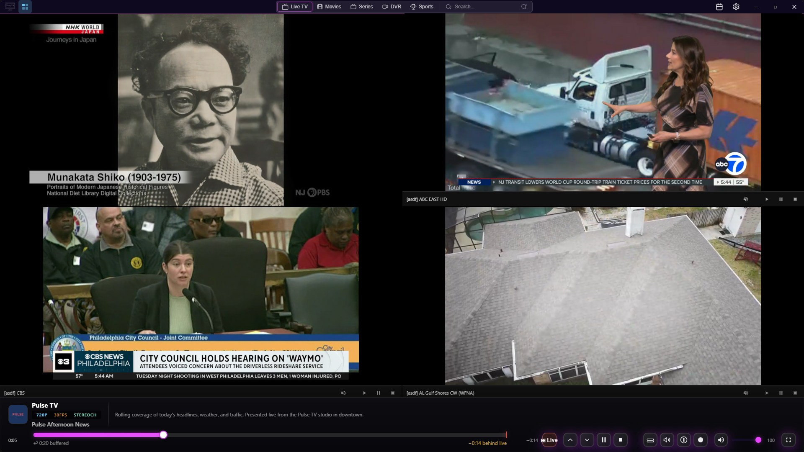Mute the CBS panel audio
This screenshot has height=452, width=804.
click(x=343, y=393)
